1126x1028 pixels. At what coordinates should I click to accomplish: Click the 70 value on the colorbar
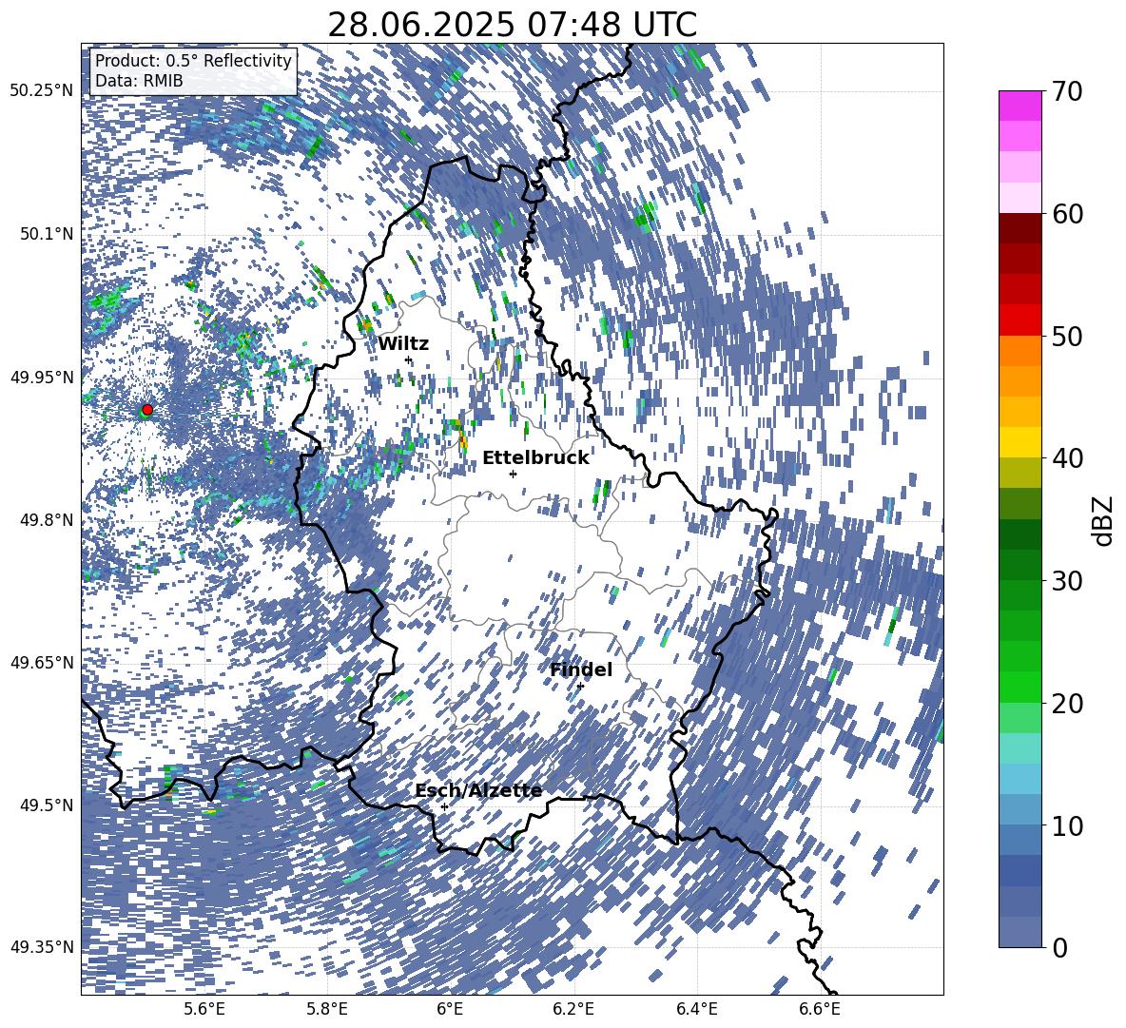click(1067, 91)
